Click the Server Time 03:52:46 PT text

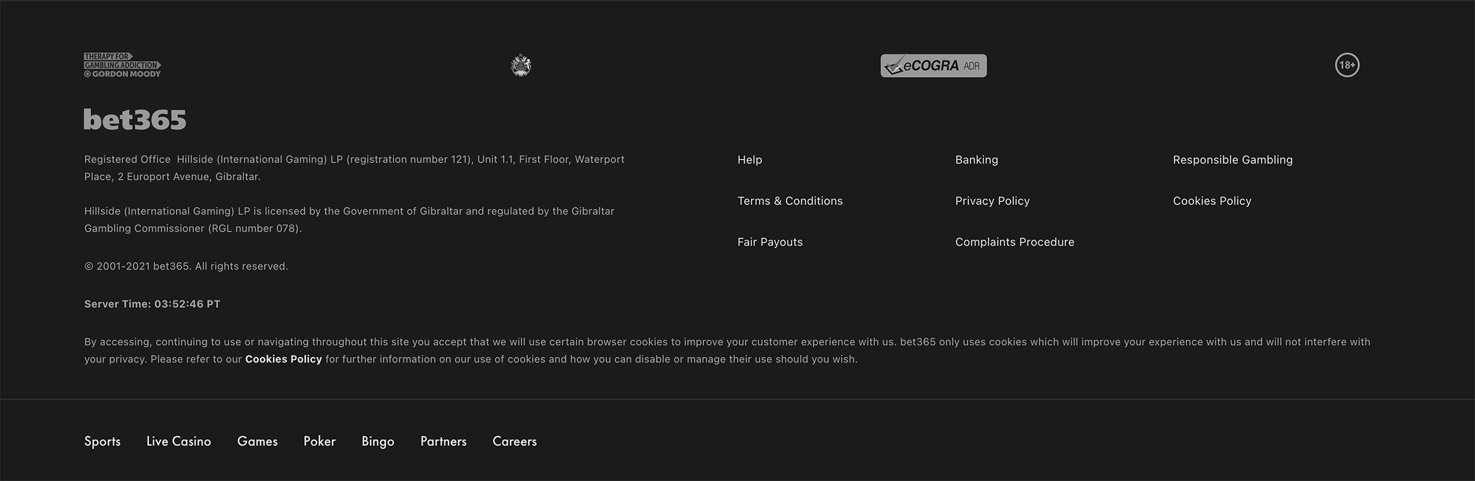tap(152, 304)
